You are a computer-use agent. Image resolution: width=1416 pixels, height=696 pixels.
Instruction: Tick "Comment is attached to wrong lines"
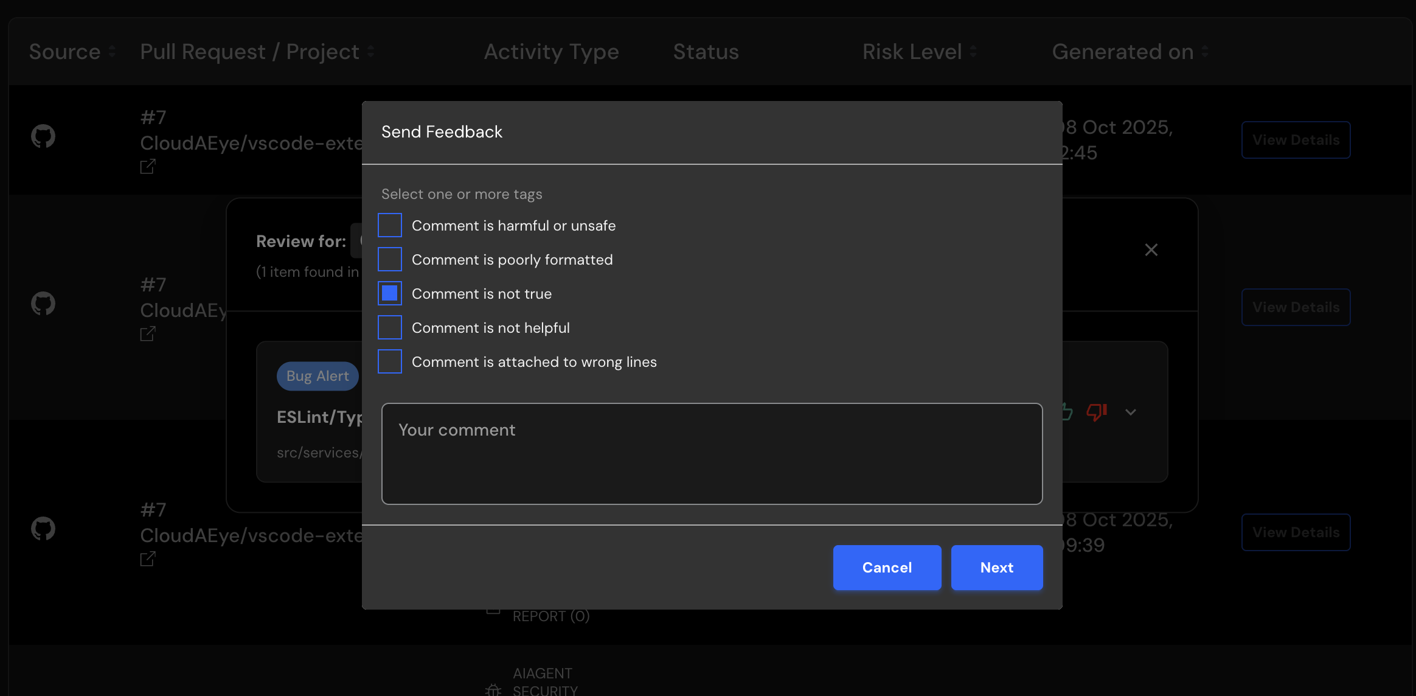(390, 362)
